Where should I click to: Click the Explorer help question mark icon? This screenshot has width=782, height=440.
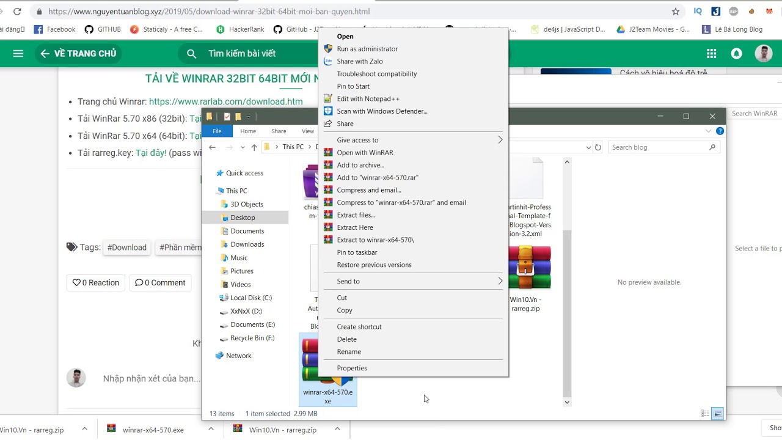[x=720, y=131]
